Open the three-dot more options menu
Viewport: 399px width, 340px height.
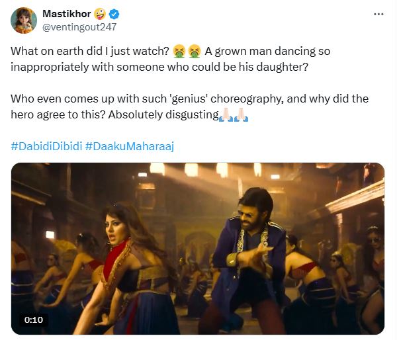click(x=378, y=14)
